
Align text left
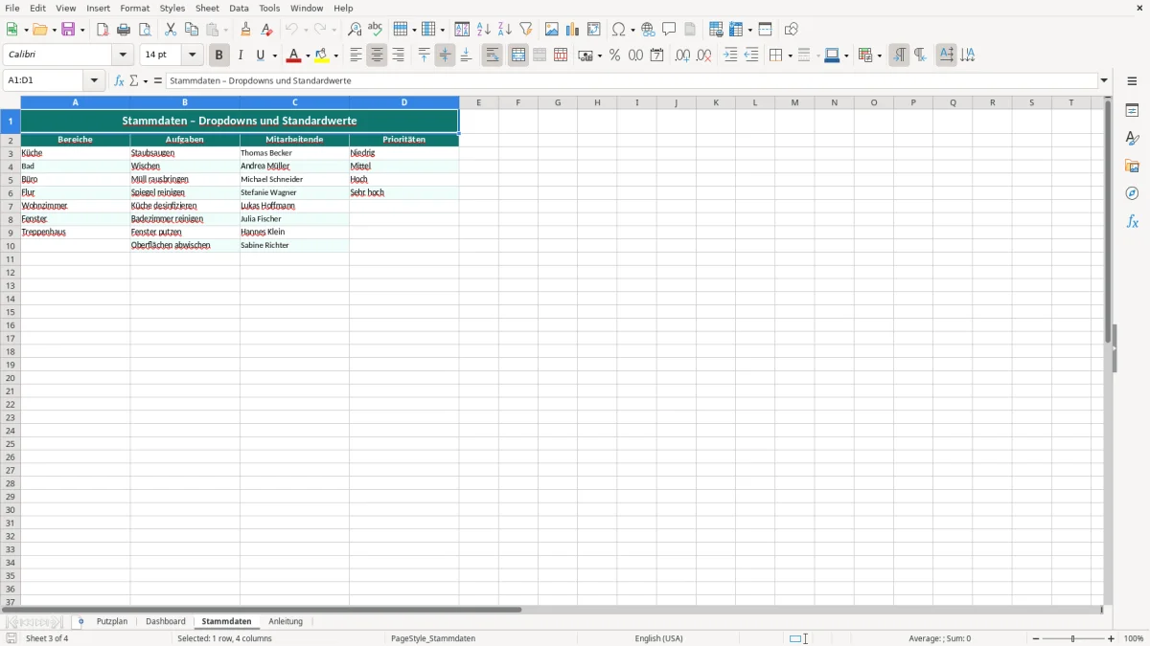(x=356, y=56)
